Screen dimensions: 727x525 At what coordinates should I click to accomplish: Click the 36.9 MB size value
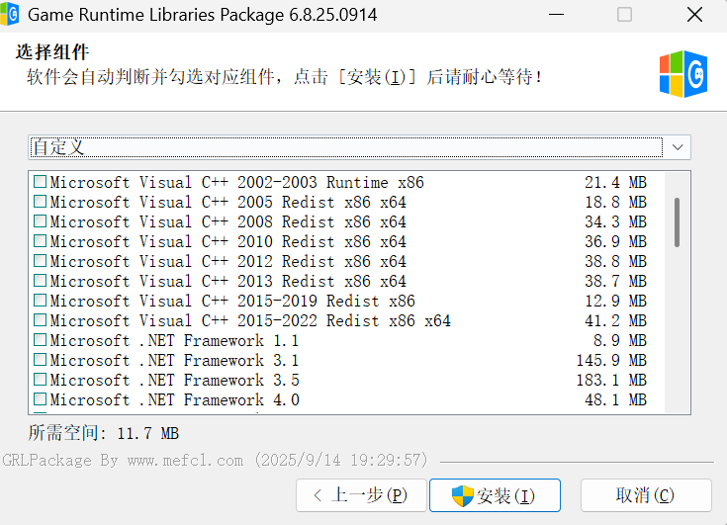(x=615, y=241)
